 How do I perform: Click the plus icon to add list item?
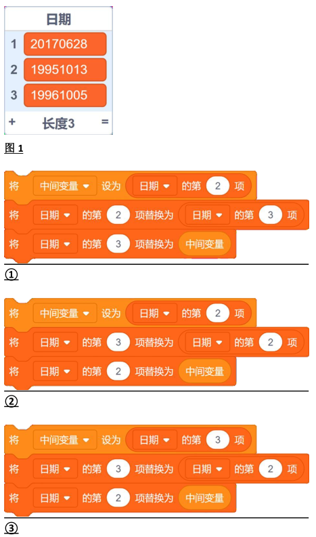(12, 122)
